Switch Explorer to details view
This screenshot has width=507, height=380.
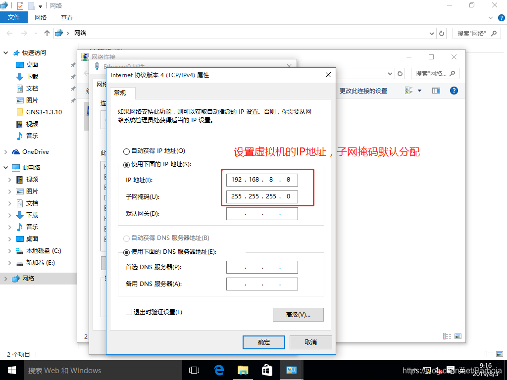[489, 354]
